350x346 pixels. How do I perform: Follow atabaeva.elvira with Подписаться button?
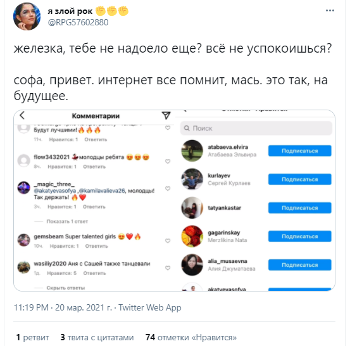pos(299,151)
